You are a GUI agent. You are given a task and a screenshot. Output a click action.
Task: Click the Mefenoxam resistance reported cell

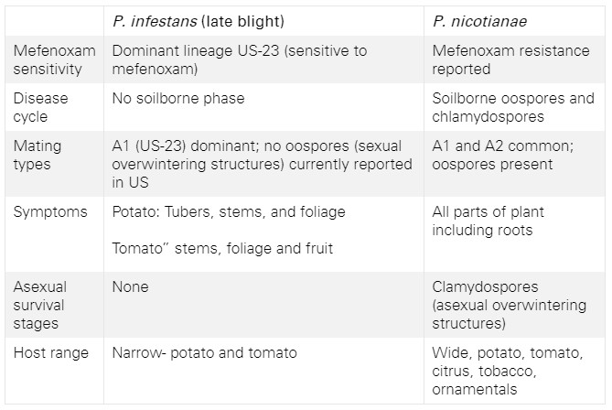[512, 60]
